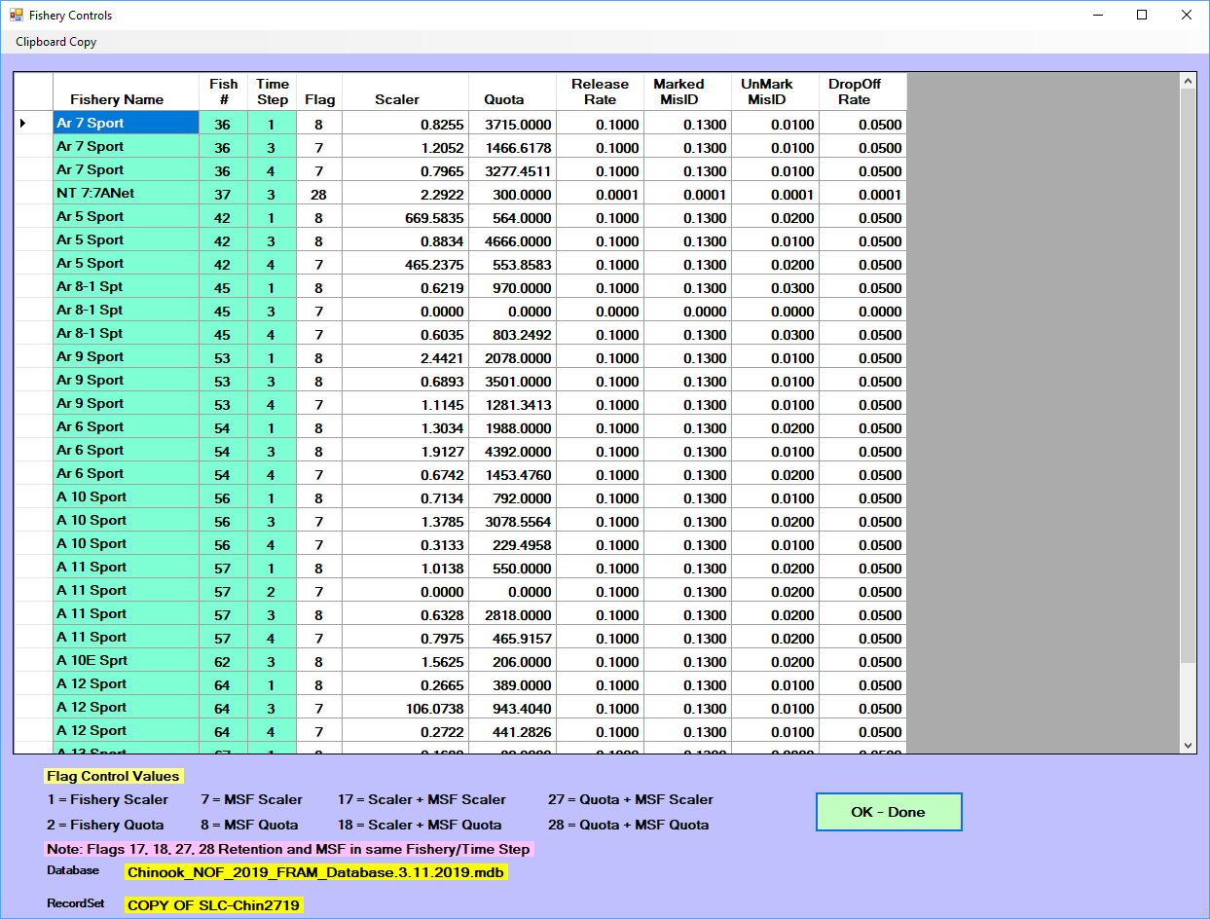Click the vertical scrollbar thumb
The image size is (1210, 919).
[1188, 377]
